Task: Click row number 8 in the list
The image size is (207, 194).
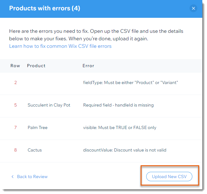Action: pyautogui.click(x=16, y=150)
